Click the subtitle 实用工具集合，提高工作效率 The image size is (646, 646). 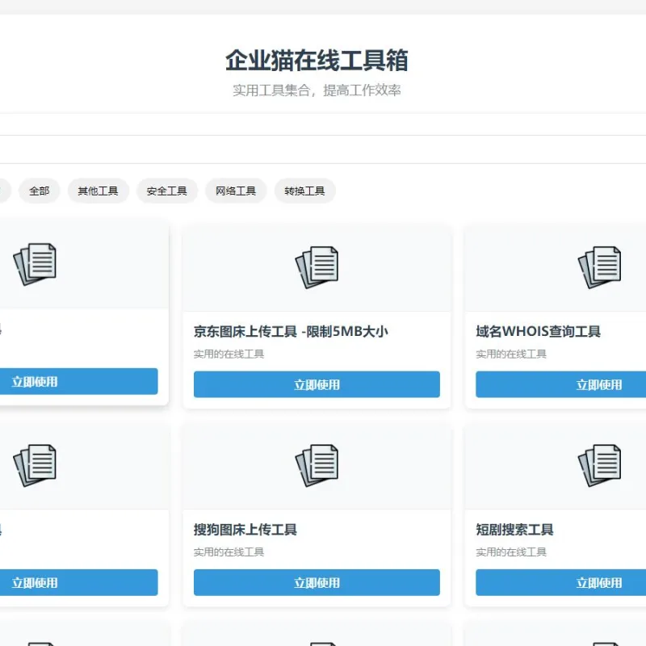(317, 90)
